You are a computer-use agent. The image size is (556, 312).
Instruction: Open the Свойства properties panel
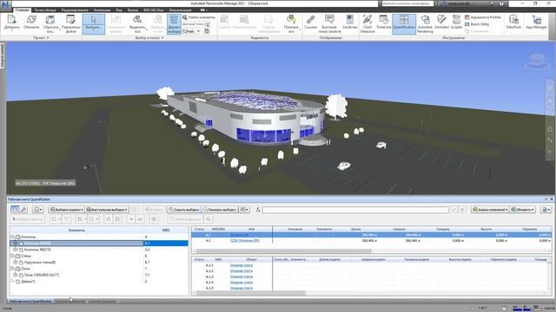point(349,22)
